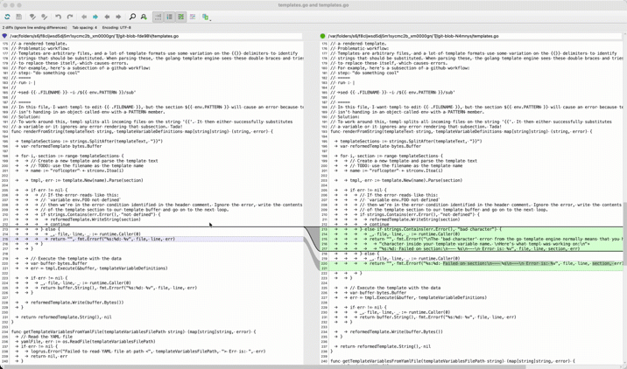The height and width of the screenshot is (369, 627).
Task: Click the green marker beside right file path
Action: (x=323, y=36)
